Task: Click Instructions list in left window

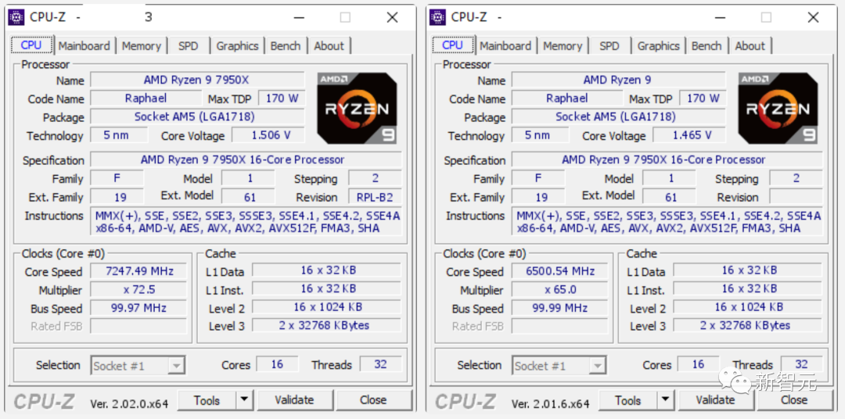Action: pos(246,222)
